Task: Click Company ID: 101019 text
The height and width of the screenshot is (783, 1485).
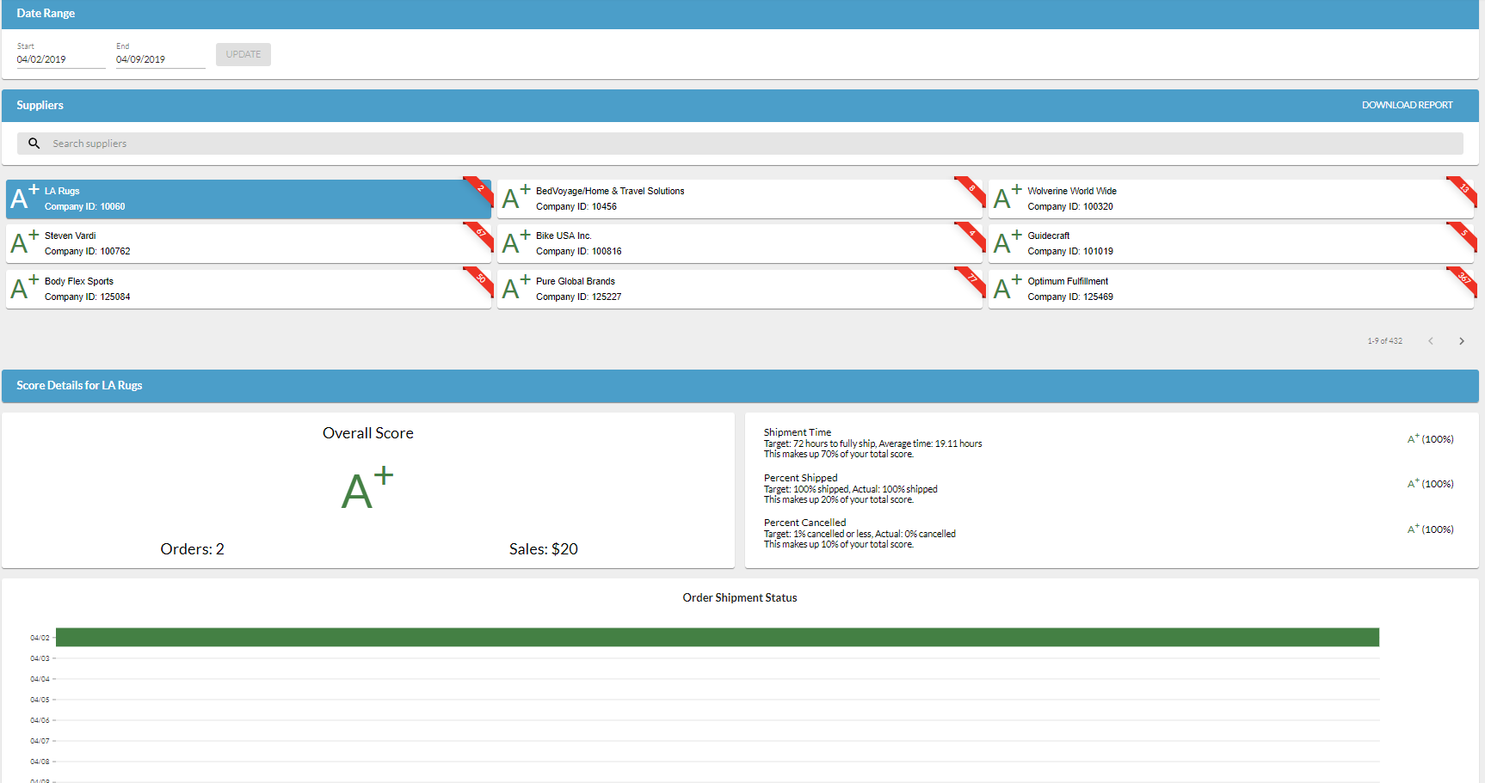Action: 1070,251
